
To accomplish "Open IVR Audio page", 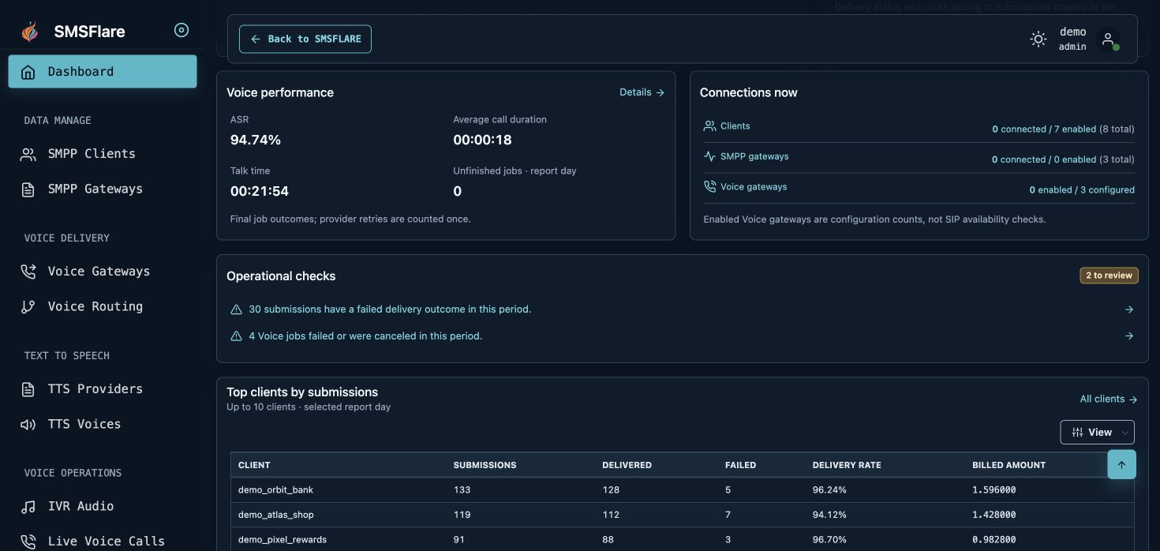I will point(103,506).
